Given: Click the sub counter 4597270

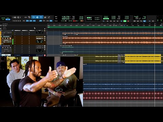Looking at the screenshot, I should tap(66, 19).
